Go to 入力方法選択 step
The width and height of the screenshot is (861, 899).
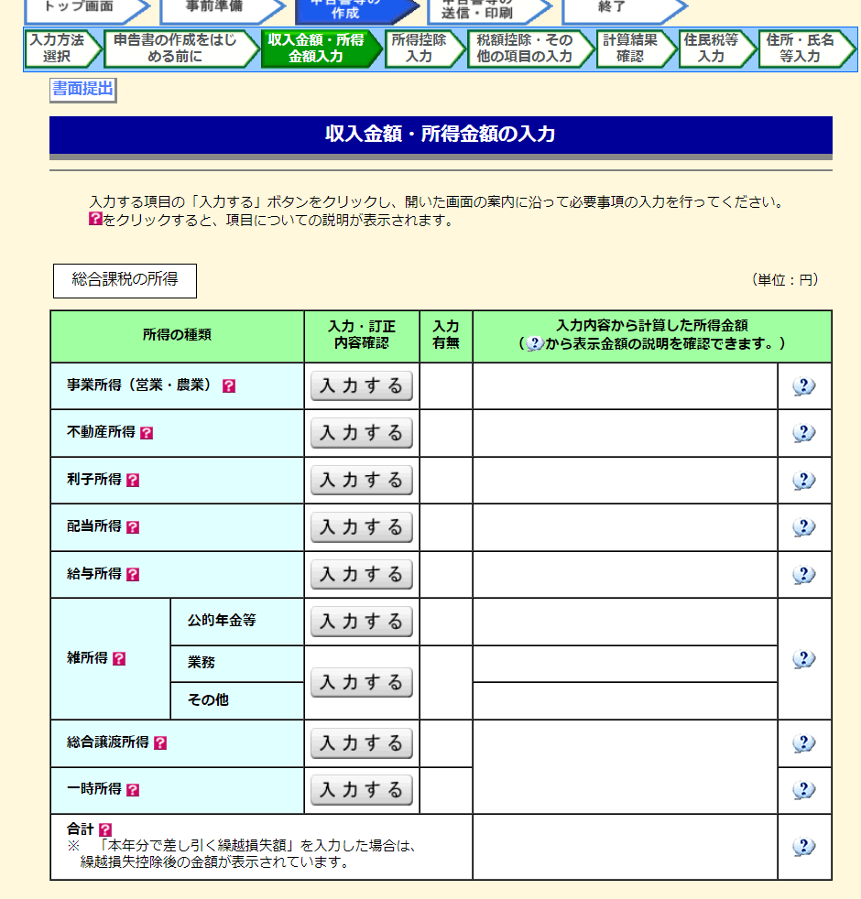pos(63,49)
